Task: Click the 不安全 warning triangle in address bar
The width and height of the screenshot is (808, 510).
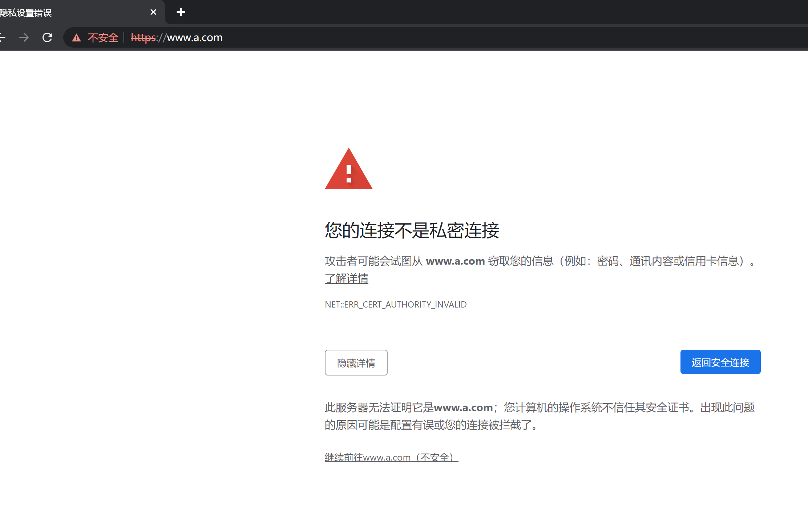Action: (x=77, y=37)
